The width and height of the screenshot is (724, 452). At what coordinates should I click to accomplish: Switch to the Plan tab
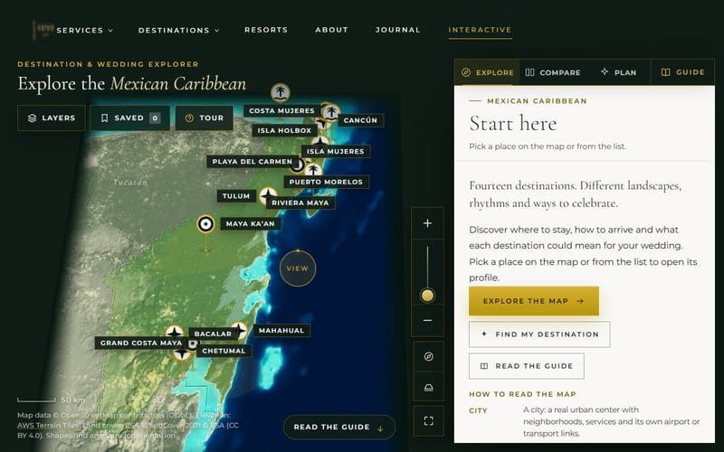click(618, 72)
